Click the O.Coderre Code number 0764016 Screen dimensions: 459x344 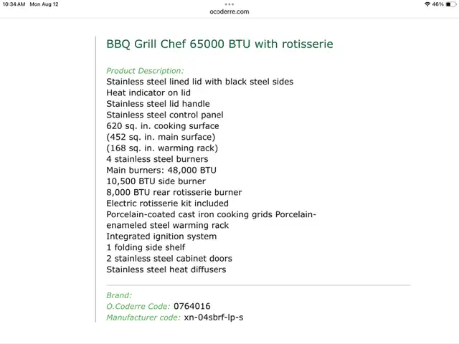coord(192,306)
